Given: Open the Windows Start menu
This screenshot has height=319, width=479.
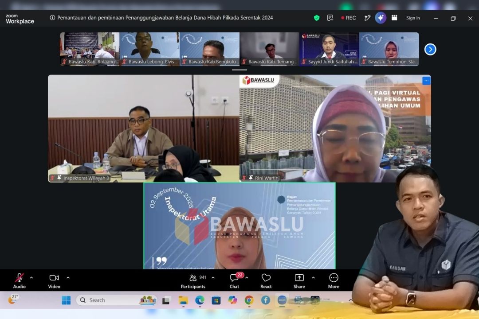Looking at the screenshot, I should click(x=66, y=300).
